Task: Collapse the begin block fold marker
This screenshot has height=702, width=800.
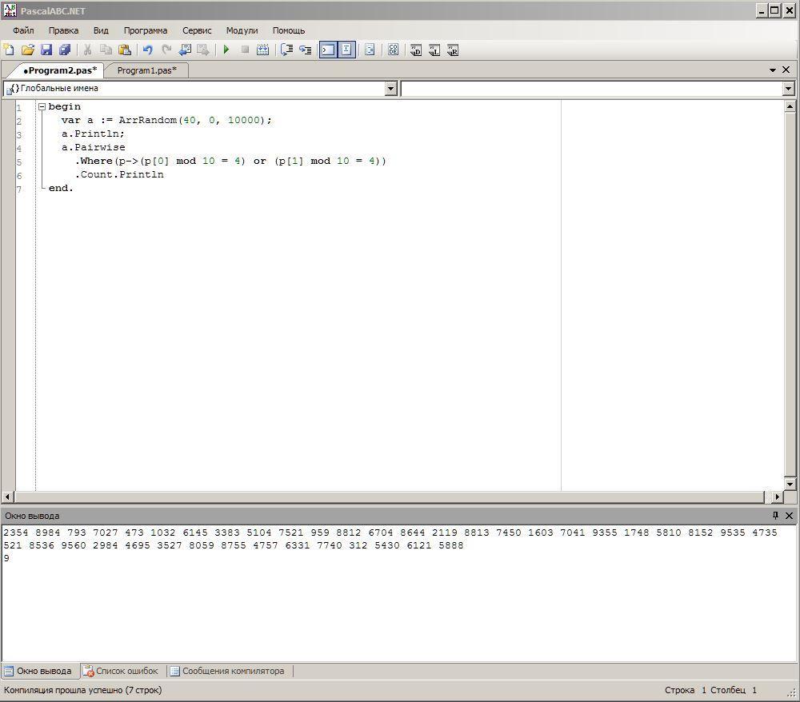Action: [x=42, y=106]
